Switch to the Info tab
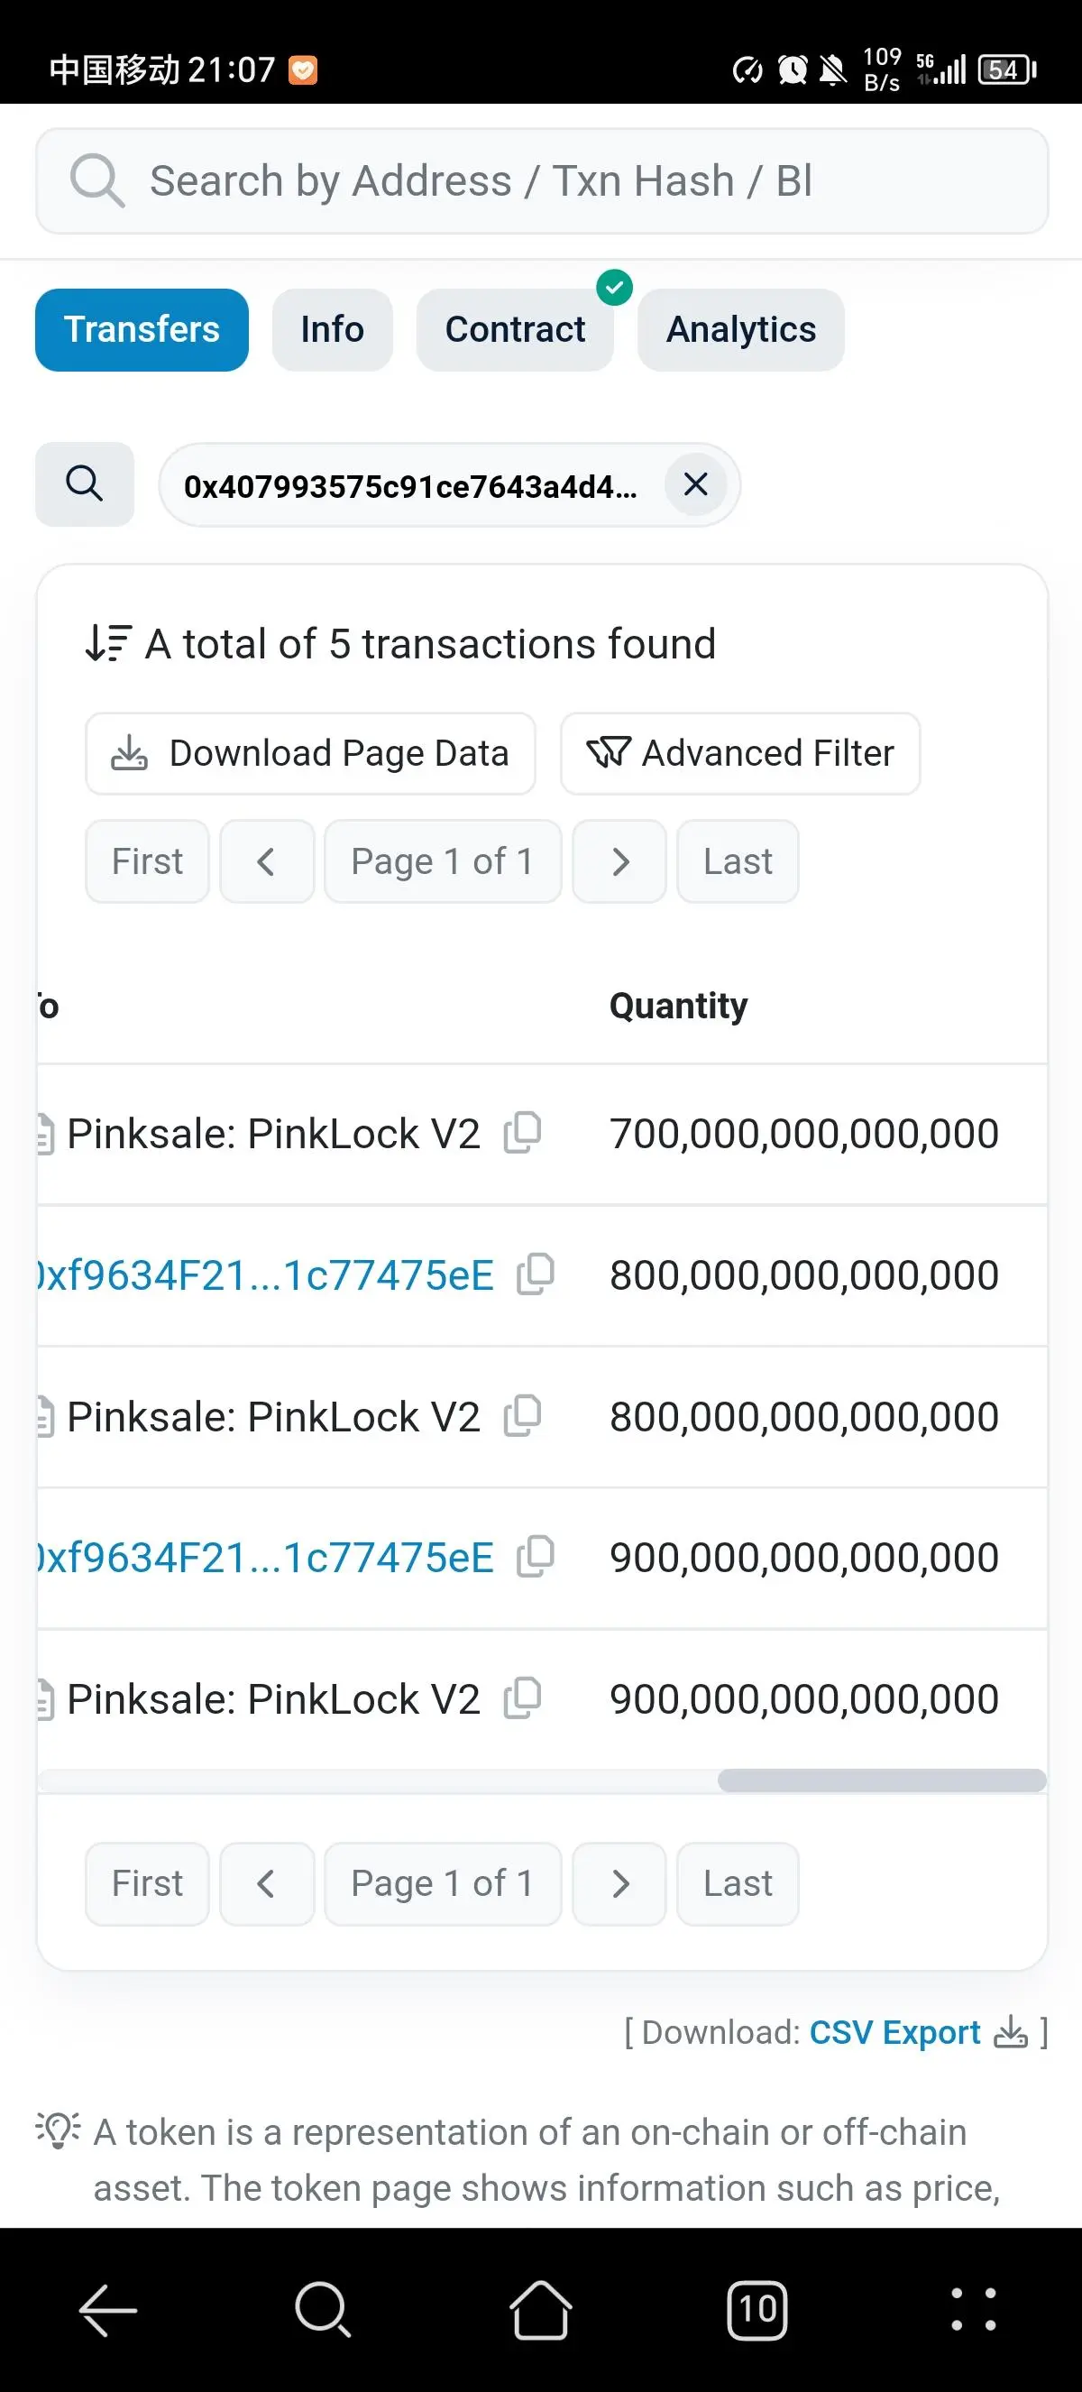 332,329
